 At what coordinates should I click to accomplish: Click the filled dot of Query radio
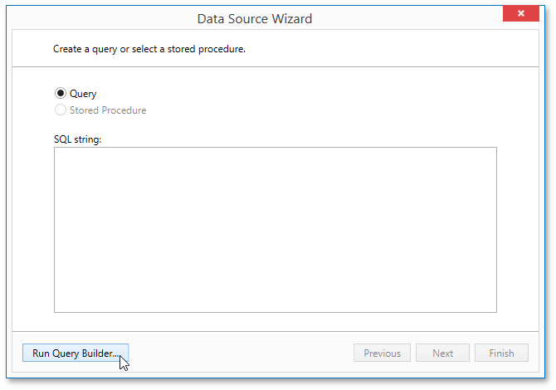61,94
